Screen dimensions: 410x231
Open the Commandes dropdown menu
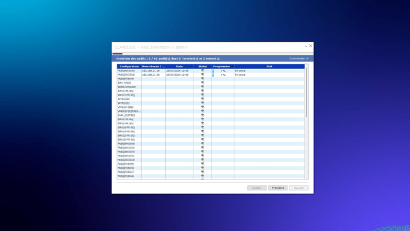tap(299, 59)
